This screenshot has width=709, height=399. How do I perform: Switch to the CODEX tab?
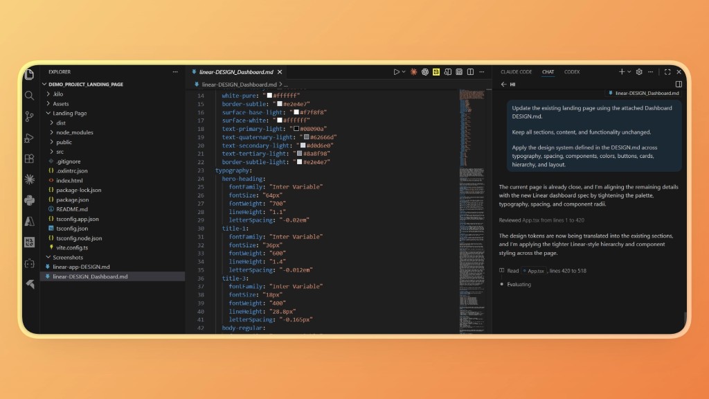click(x=572, y=72)
